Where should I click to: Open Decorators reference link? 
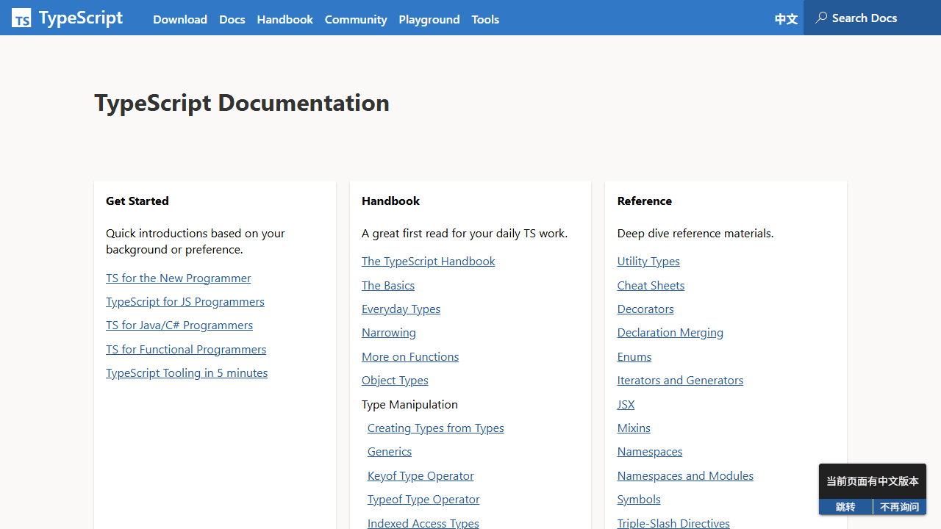pos(645,309)
